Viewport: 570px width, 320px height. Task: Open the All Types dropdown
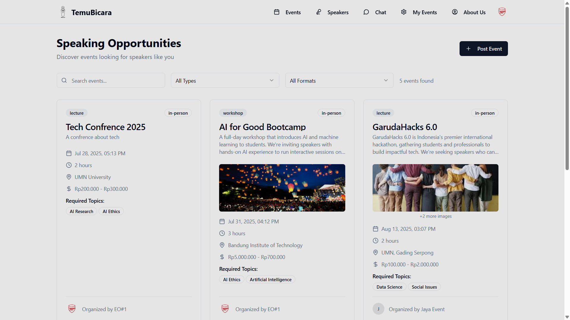click(225, 81)
